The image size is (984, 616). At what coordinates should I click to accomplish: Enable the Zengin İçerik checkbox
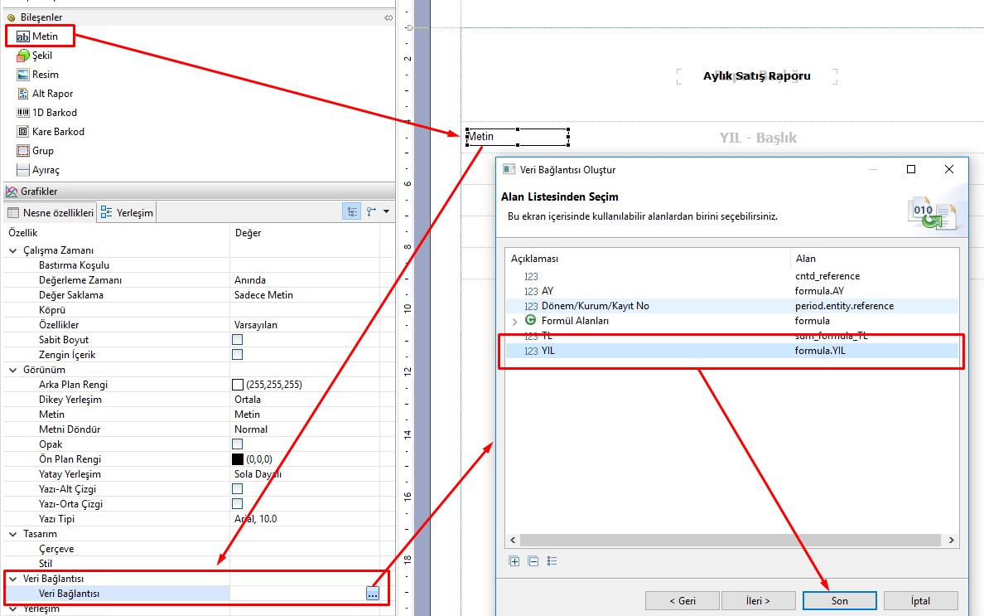click(x=238, y=355)
